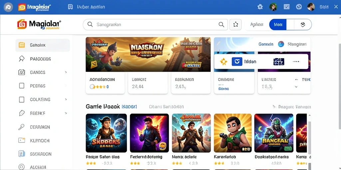Open the purple lightning hero game thumbnail
The width and height of the screenshot is (341, 170).
(x=149, y=133)
